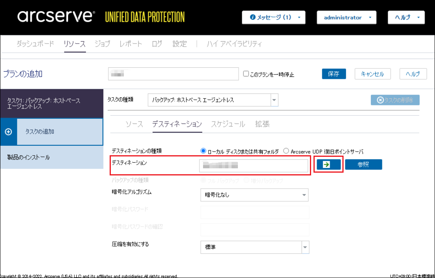Open the administrator user menu
The width and height of the screenshot is (435, 278).
(x=346, y=17)
